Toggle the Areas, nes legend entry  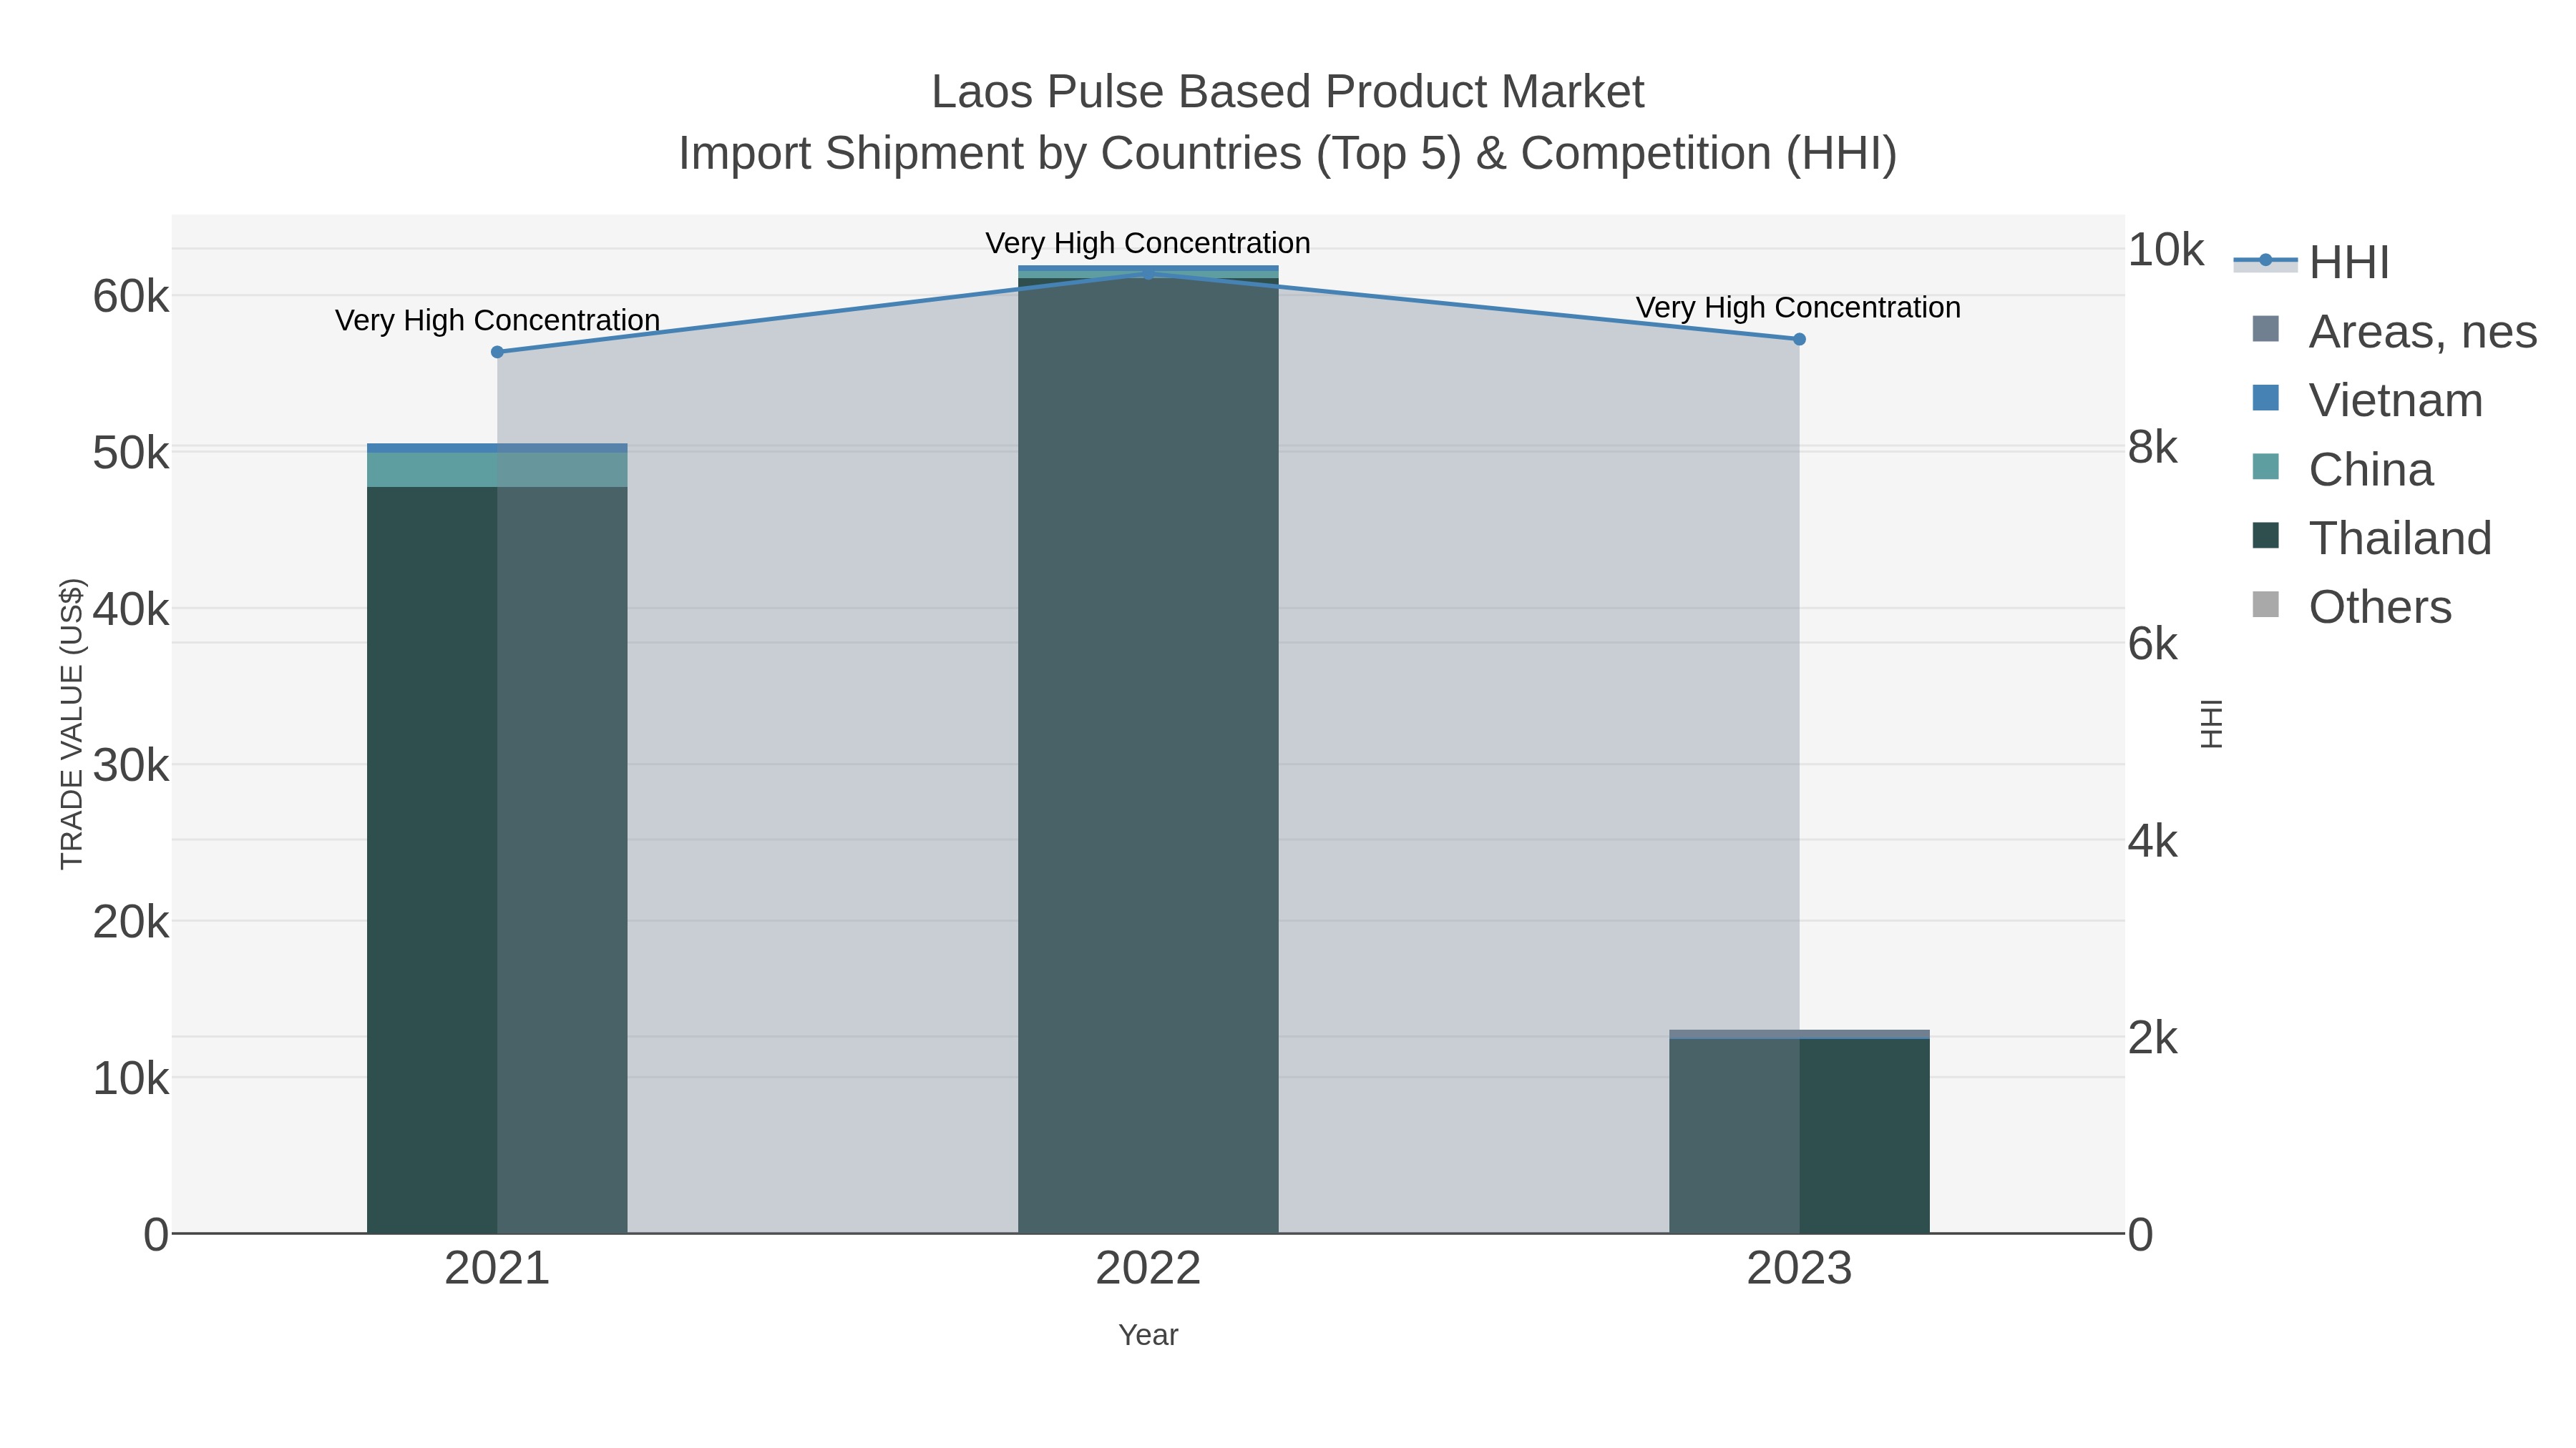2394,331
